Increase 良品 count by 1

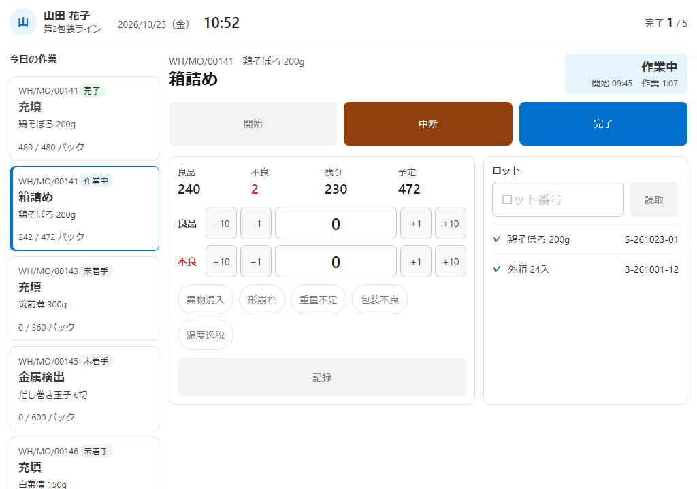pos(416,223)
